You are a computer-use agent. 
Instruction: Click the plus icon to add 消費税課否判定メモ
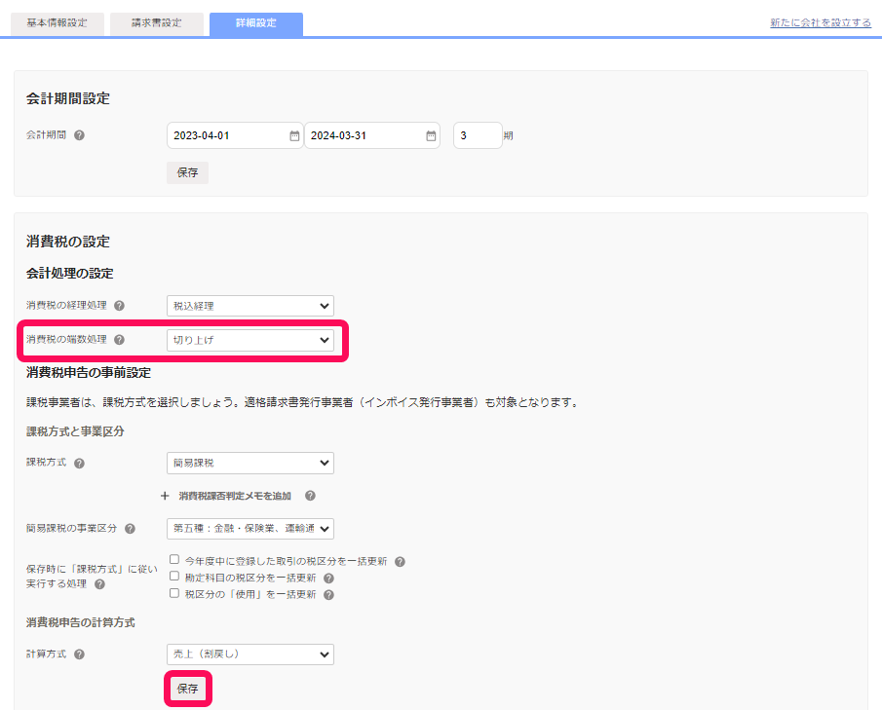click(165, 496)
